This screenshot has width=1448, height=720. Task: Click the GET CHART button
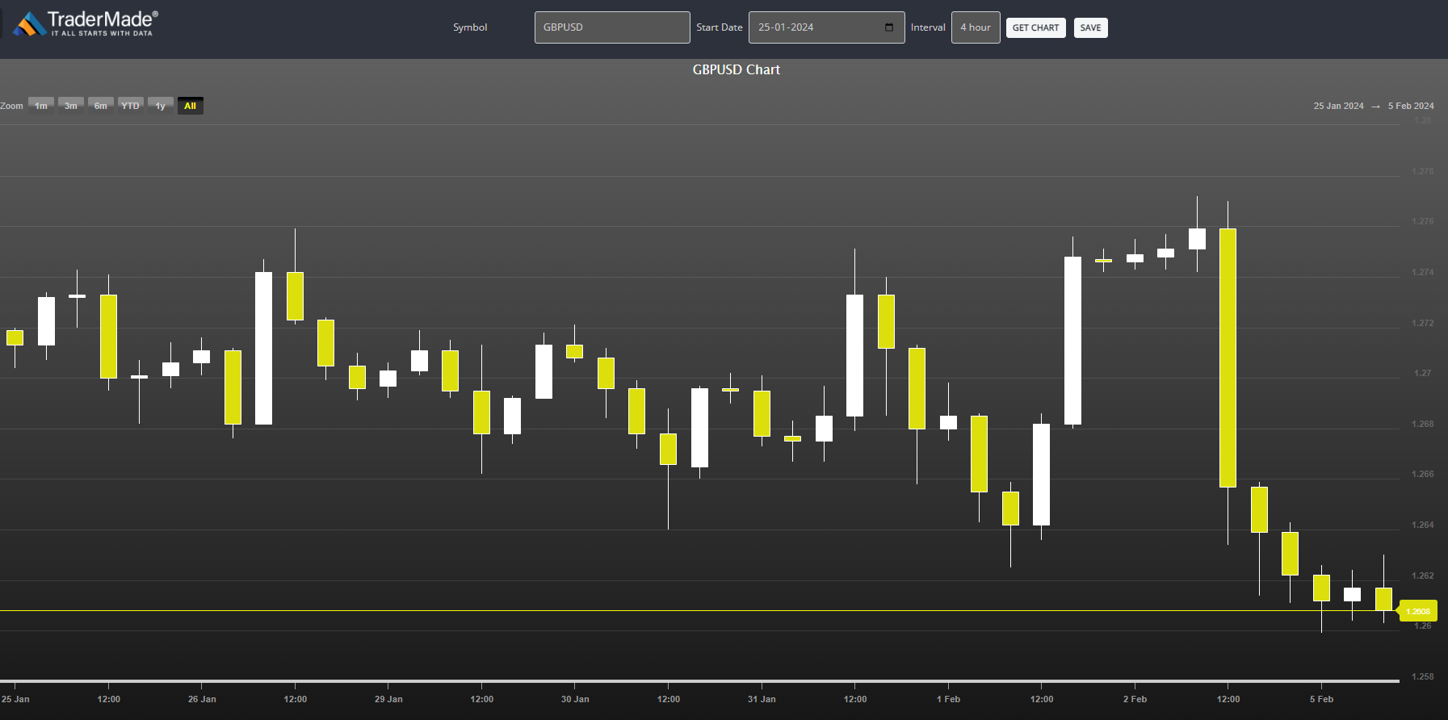[1035, 27]
